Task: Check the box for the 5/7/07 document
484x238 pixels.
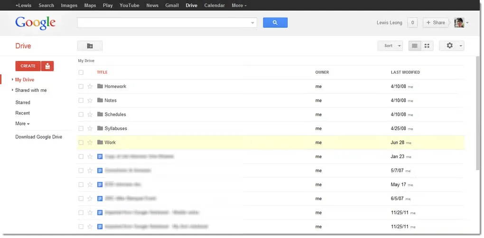Action: point(81,170)
